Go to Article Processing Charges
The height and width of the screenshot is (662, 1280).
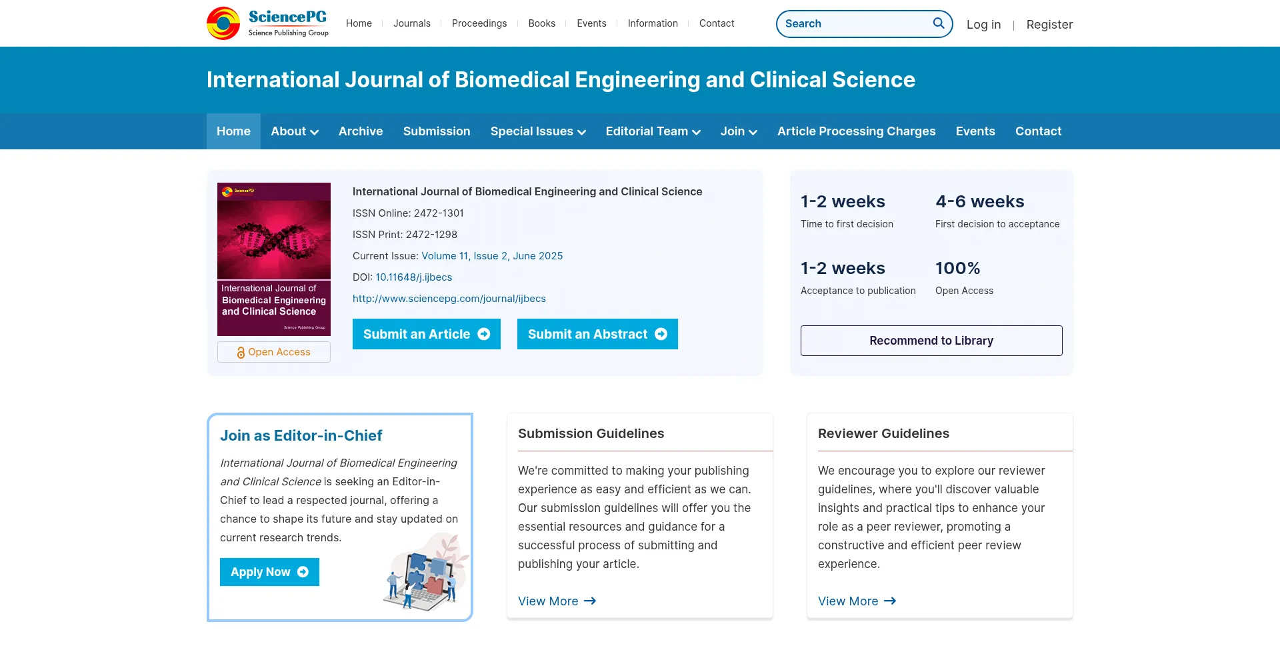click(x=856, y=131)
